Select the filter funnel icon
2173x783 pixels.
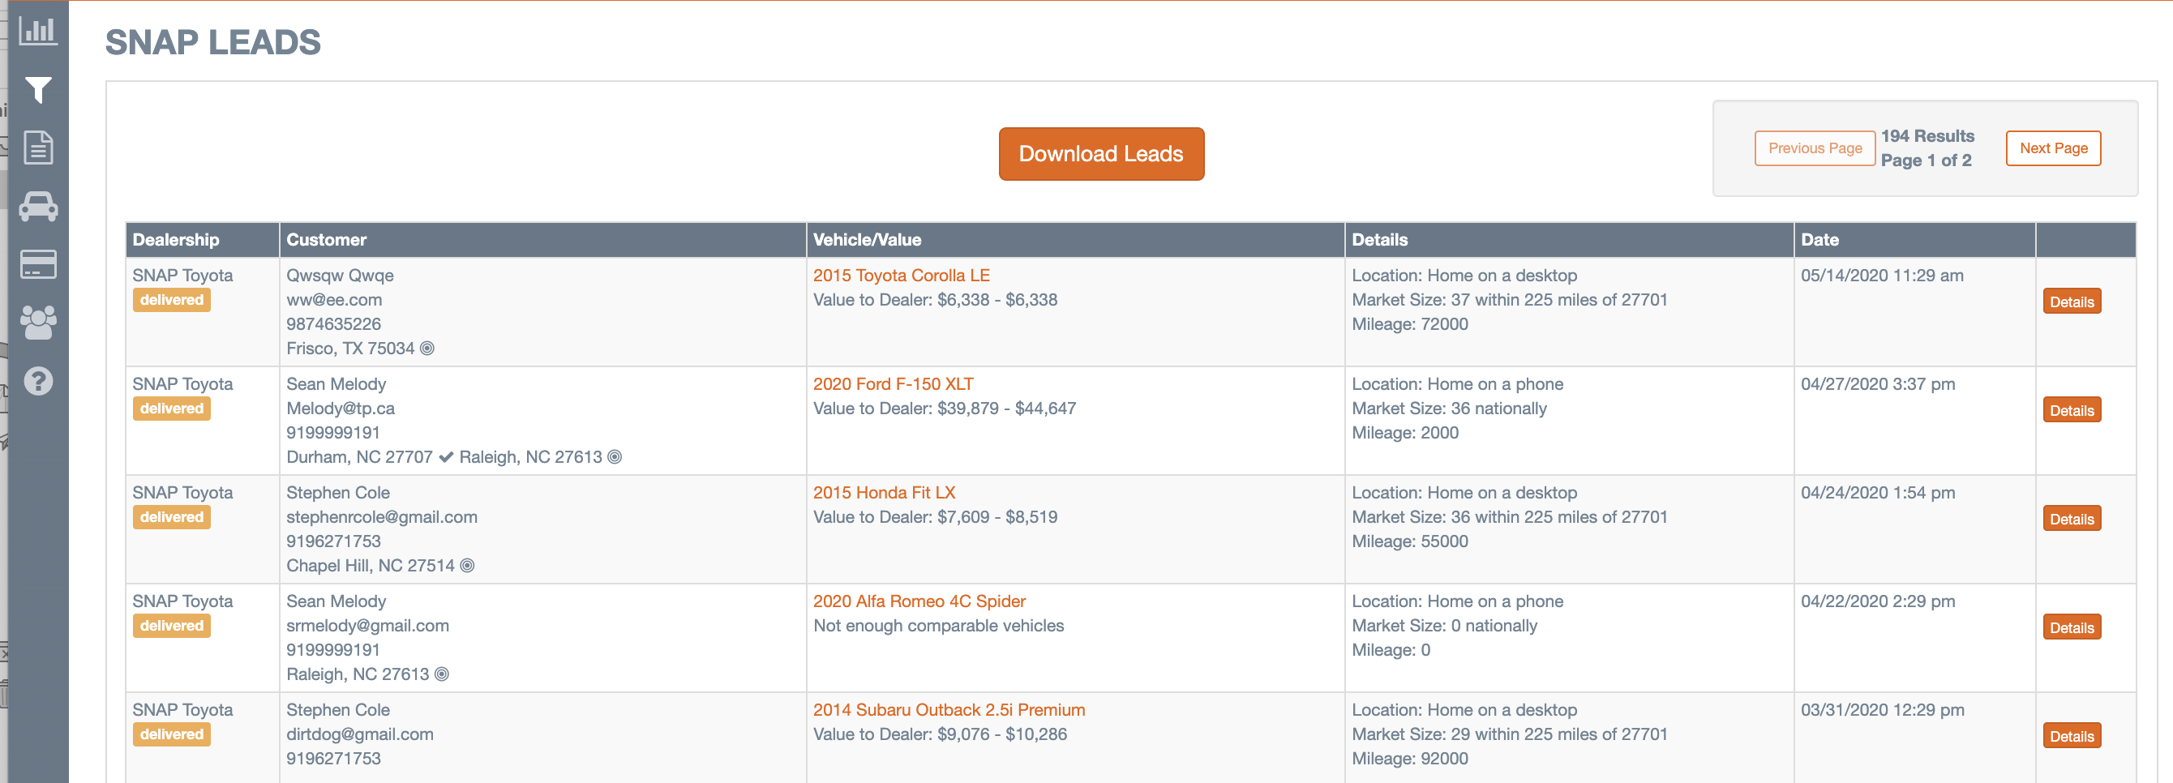38,91
